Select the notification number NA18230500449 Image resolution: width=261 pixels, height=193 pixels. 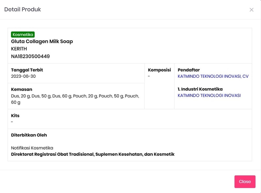click(30, 56)
